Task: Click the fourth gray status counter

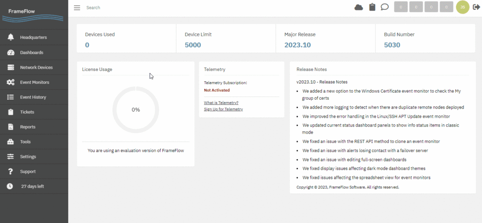Action: point(447,7)
